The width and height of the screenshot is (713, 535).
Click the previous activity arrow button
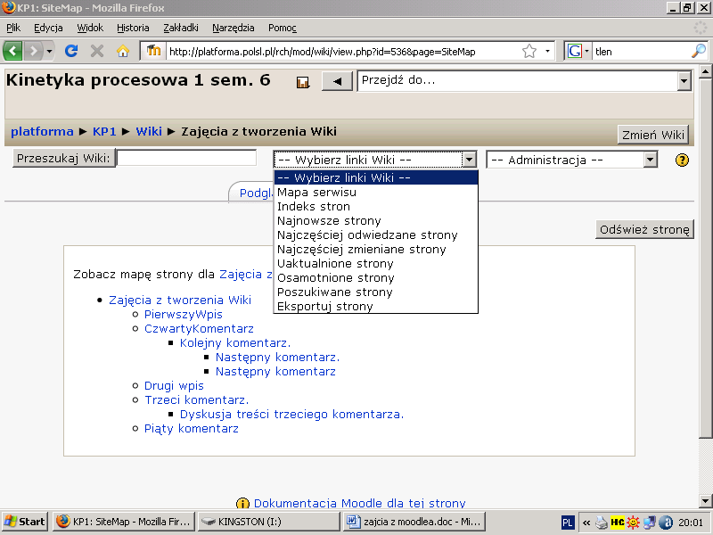(x=337, y=81)
